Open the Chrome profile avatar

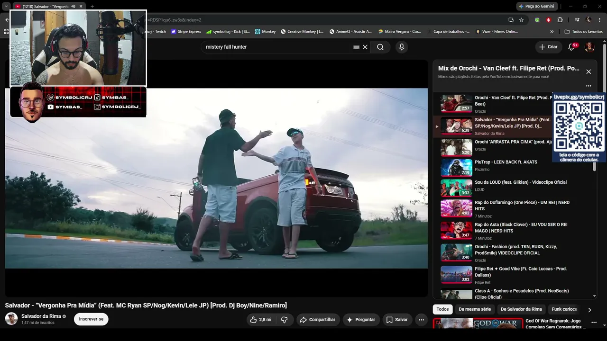589,20
